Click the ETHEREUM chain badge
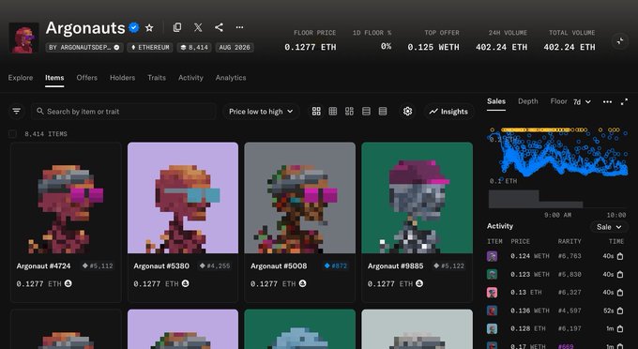 (x=150, y=48)
